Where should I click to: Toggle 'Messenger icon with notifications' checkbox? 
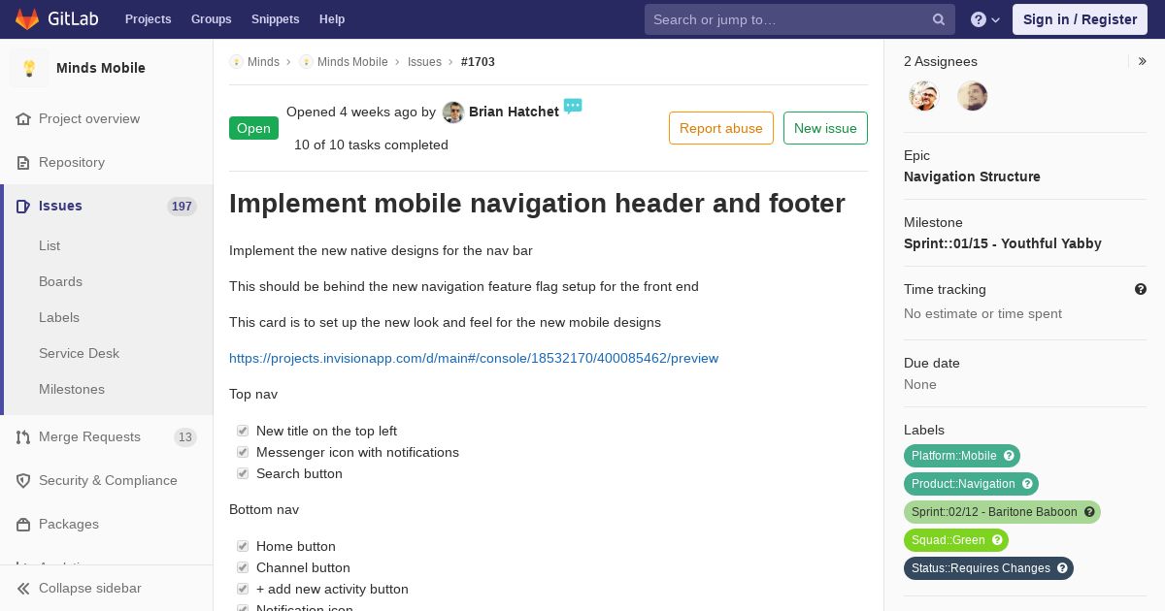coord(243,452)
